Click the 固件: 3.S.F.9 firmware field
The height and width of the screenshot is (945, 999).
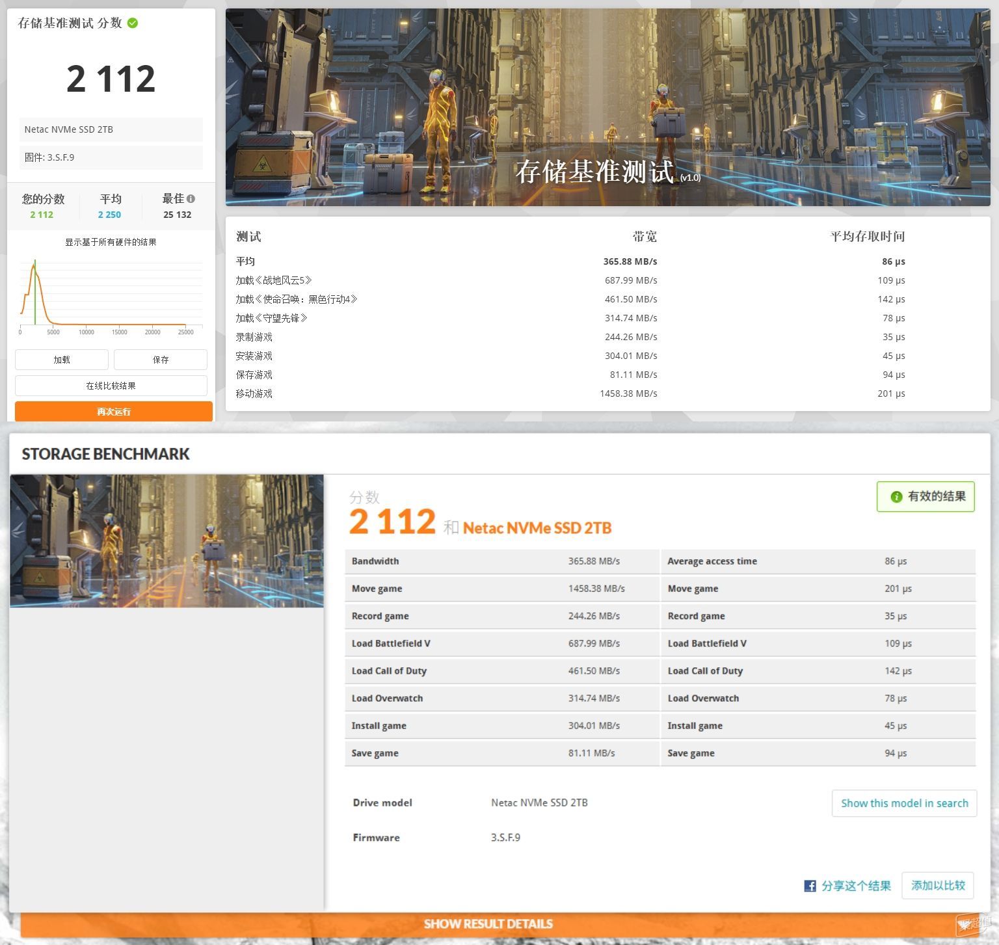point(111,157)
